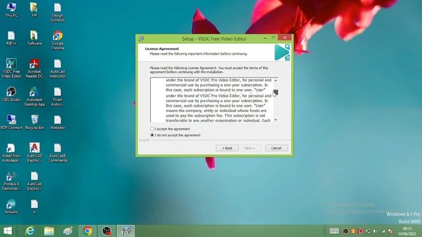Image resolution: width=422 pixels, height=237 pixels.
Task: Click the network signal tray icon
Action: (382, 231)
